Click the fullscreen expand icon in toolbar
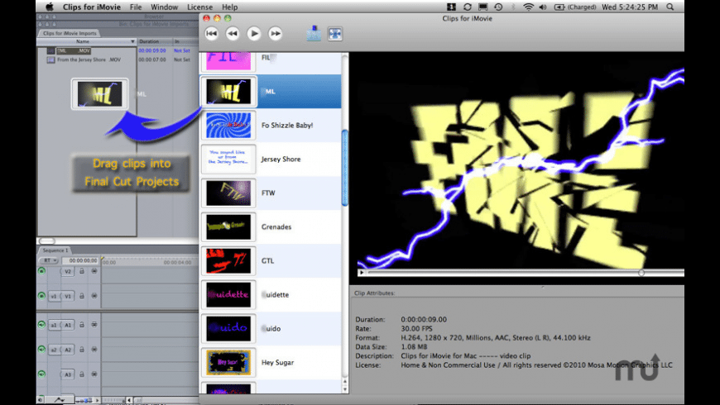720x405 pixels. (x=335, y=34)
